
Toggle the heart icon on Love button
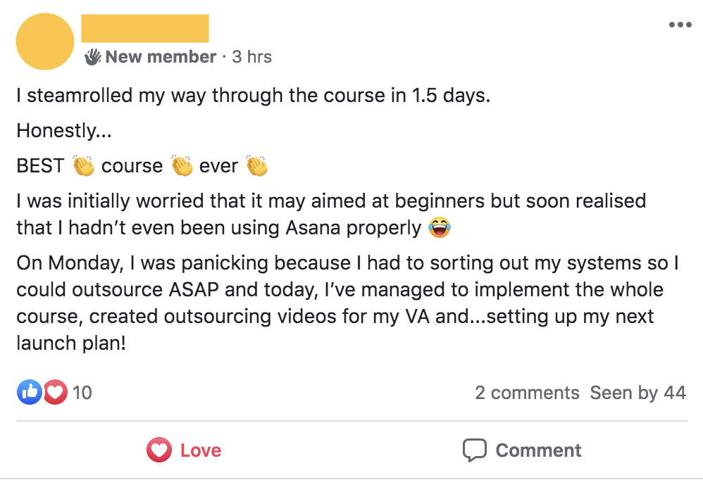159,450
